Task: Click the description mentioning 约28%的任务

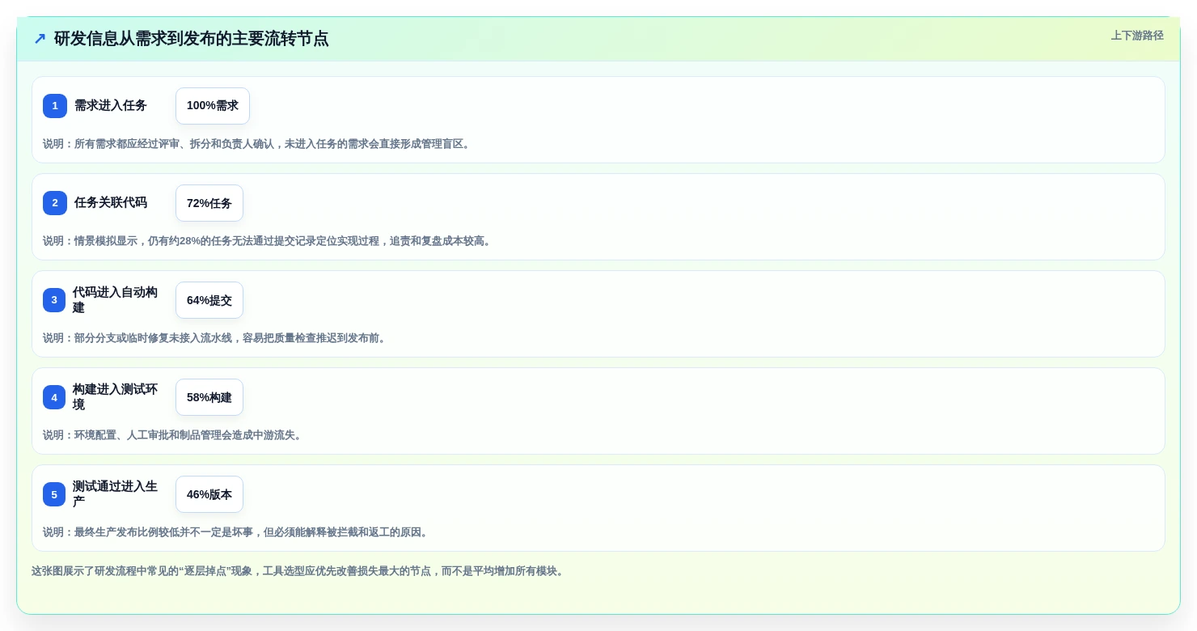Action: pyautogui.click(x=269, y=241)
